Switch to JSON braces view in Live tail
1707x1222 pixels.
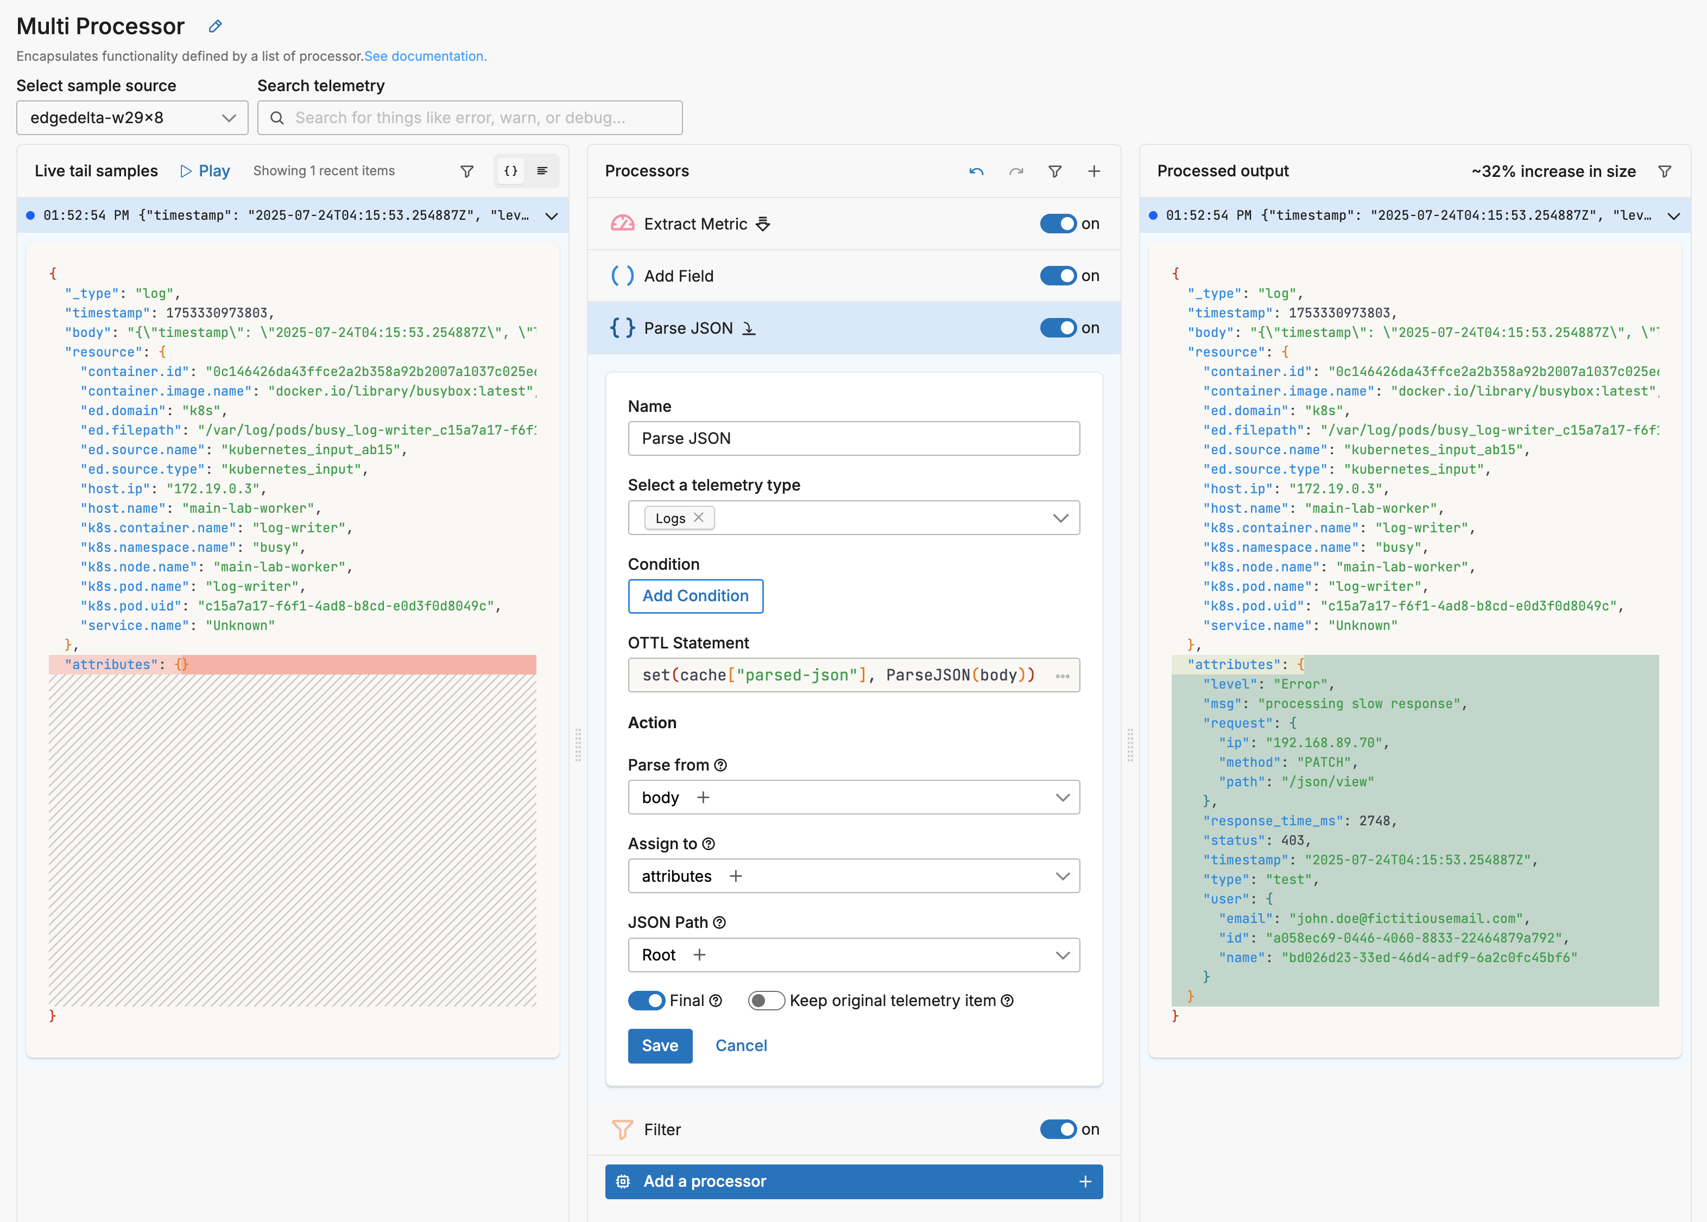511,171
